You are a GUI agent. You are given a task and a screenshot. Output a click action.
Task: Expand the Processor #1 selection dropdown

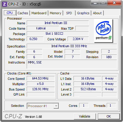[x=43, y=106]
